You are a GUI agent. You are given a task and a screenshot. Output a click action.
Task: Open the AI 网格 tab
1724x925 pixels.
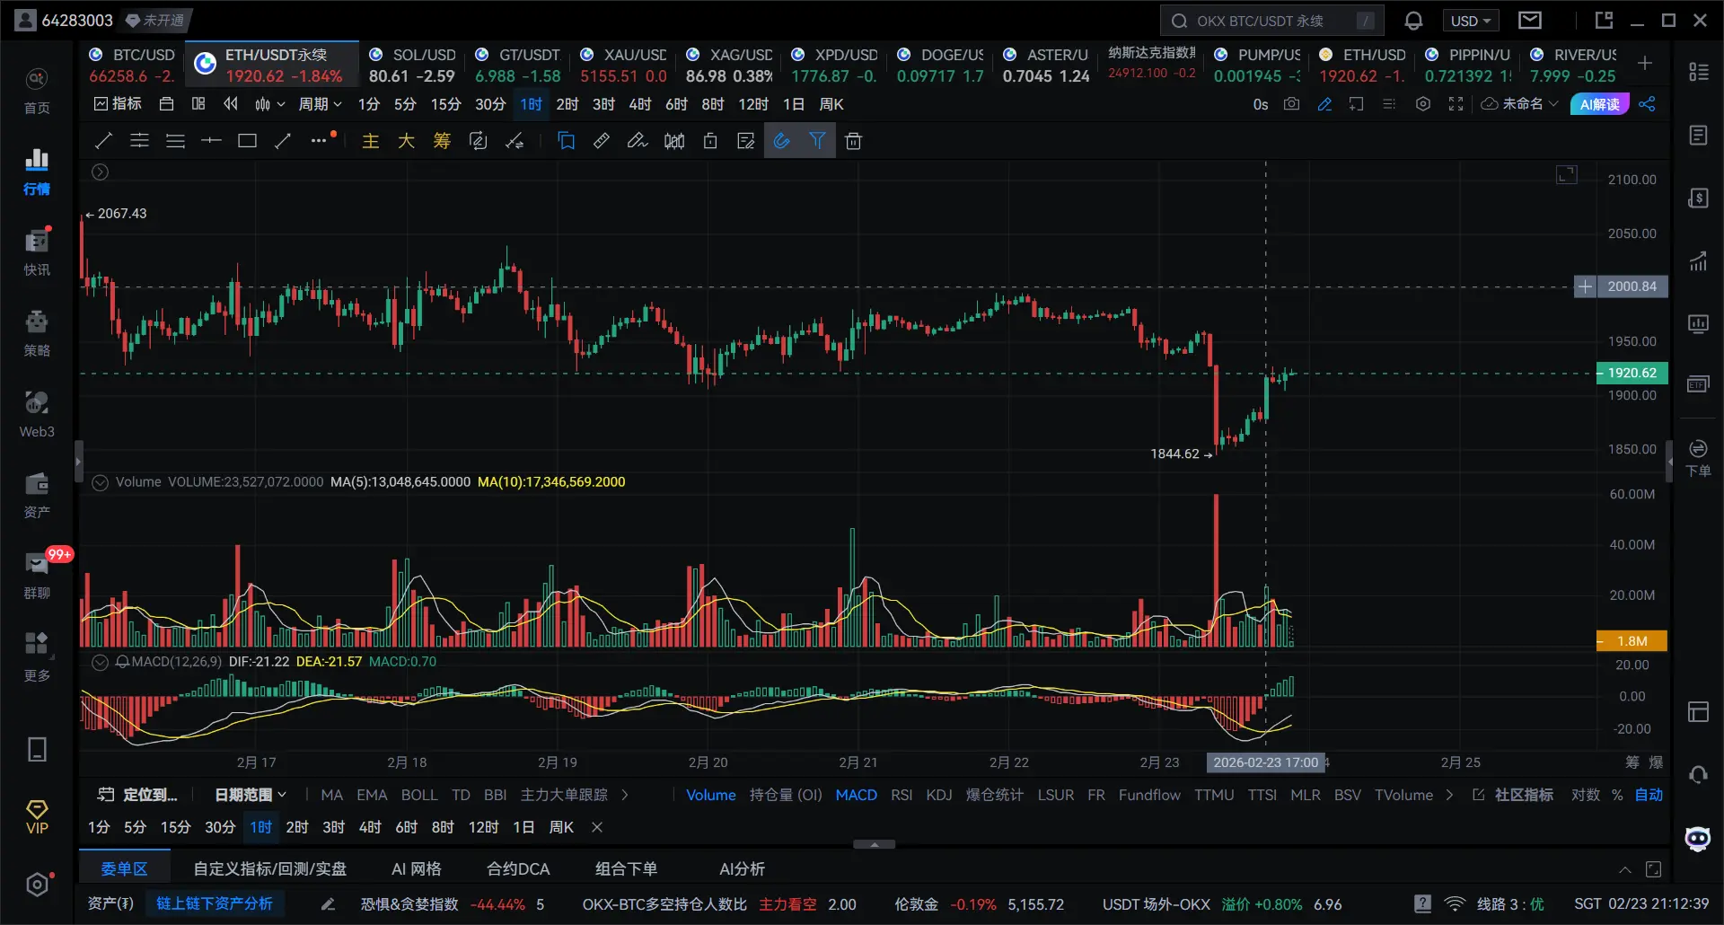pos(417,869)
